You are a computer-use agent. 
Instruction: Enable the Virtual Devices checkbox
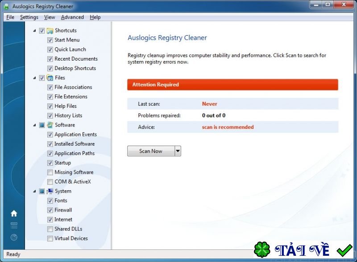(50, 238)
